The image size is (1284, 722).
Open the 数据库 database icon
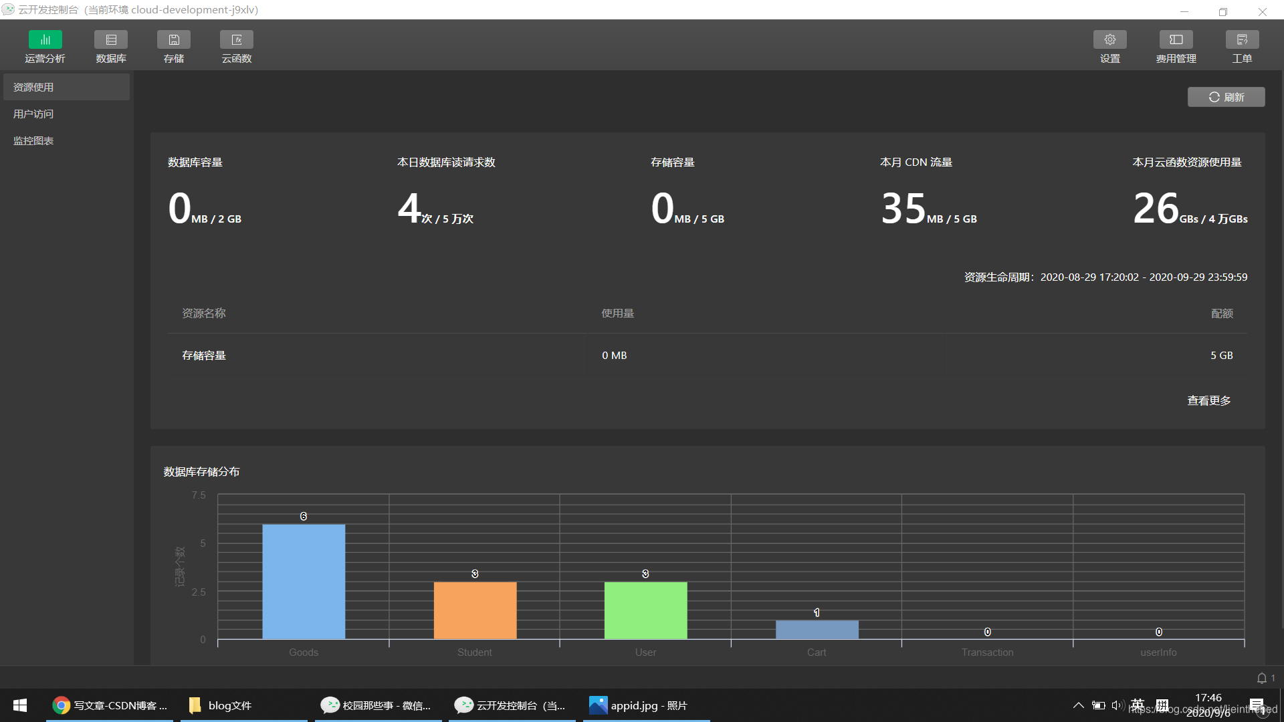pos(111,40)
